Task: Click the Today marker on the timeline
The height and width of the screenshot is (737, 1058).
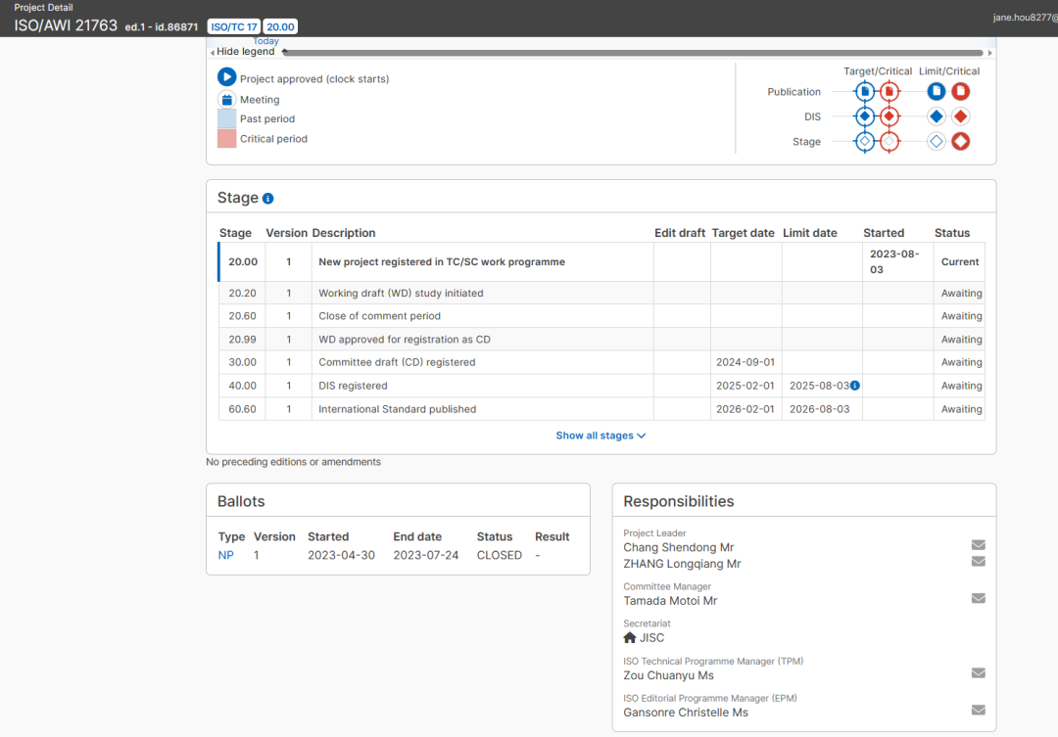Action: click(265, 41)
